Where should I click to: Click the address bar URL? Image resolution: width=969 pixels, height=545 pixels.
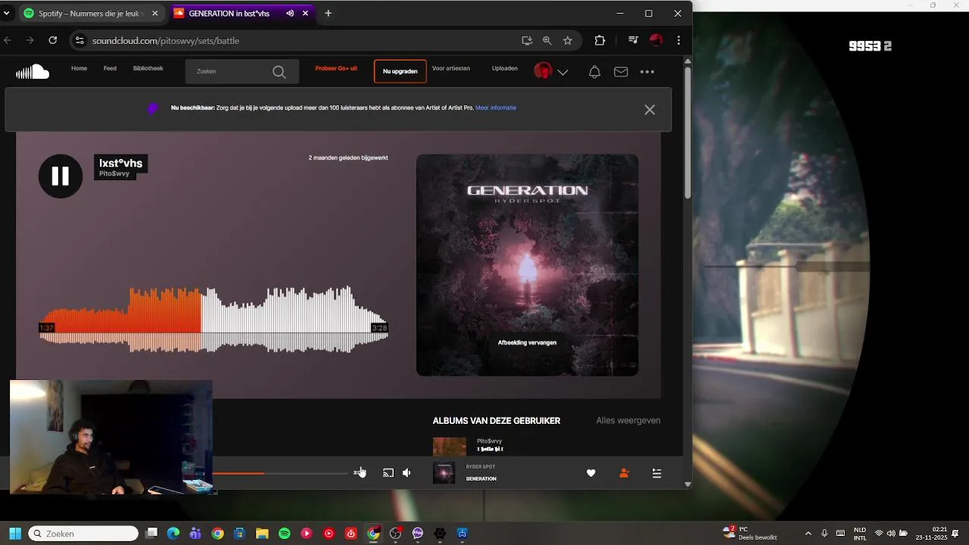(x=166, y=41)
